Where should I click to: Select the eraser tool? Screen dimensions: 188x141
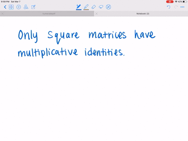click(x=94, y=7)
